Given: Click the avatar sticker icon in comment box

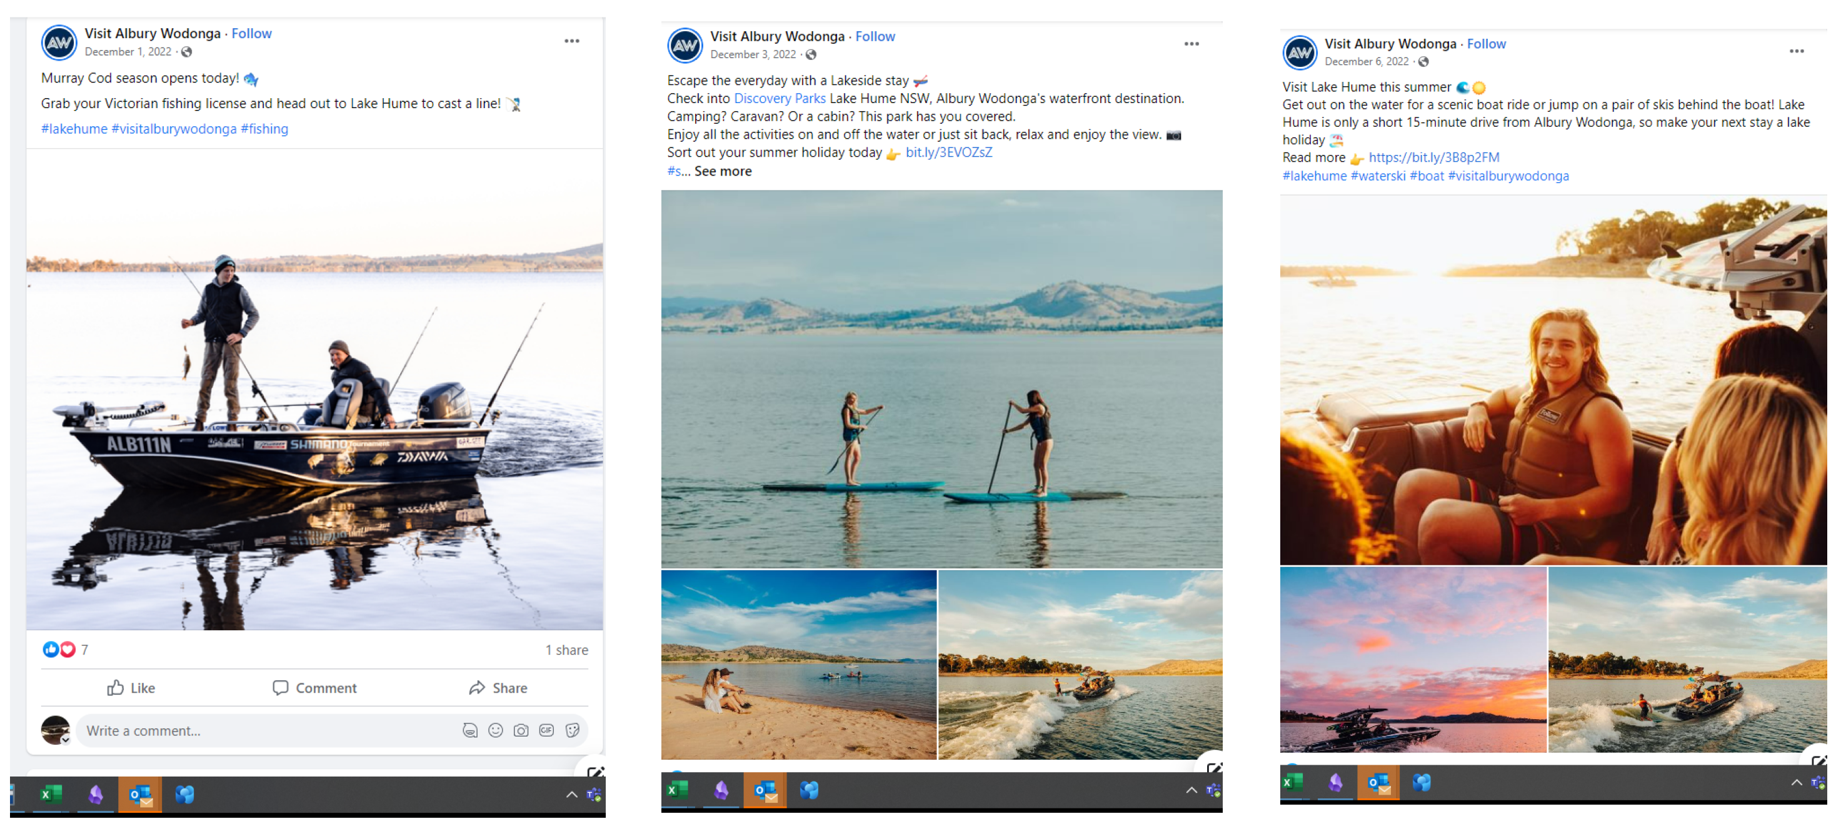Looking at the screenshot, I should click(469, 730).
